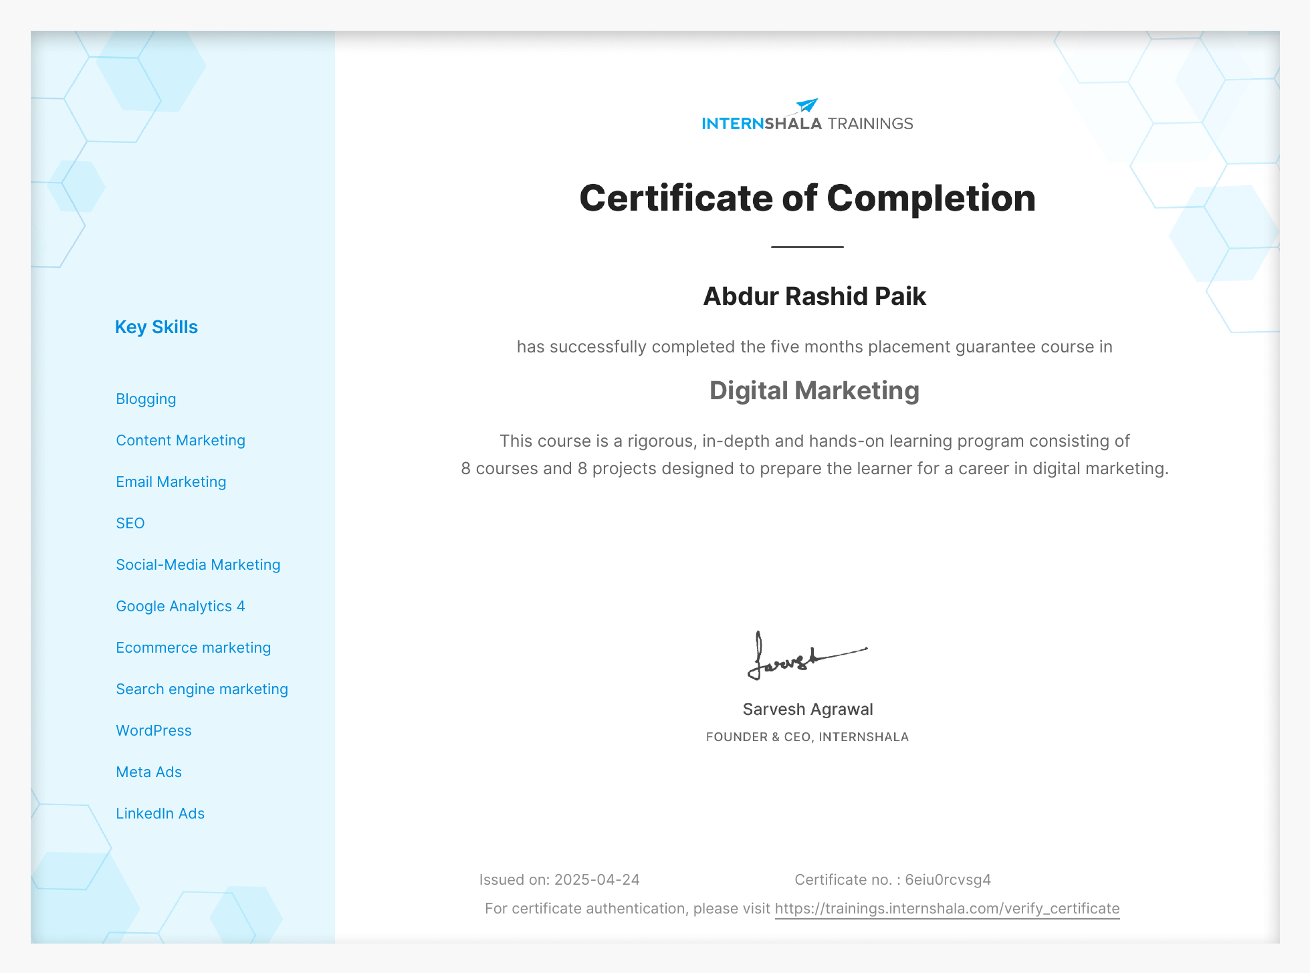
Task: Select the Google Analytics 4 skill
Action: [x=181, y=607]
